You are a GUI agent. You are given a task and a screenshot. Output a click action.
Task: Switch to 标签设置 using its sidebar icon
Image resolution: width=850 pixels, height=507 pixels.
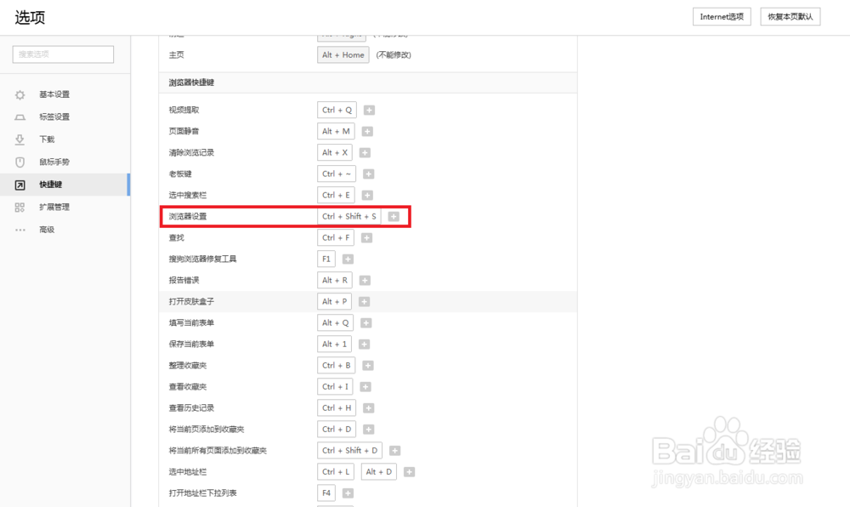pyautogui.click(x=19, y=117)
